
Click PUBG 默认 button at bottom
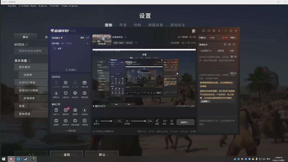pos(102,154)
